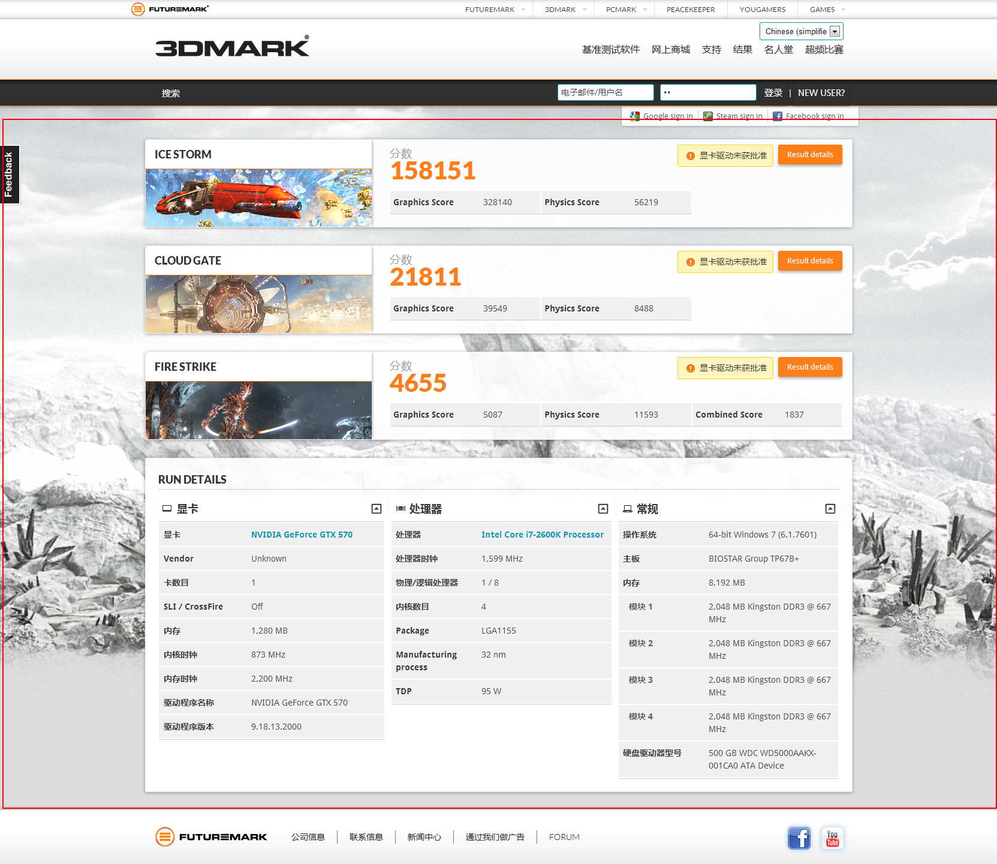
Task: Open Futuremark's YouTube channel via footer icon
Action: click(832, 838)
